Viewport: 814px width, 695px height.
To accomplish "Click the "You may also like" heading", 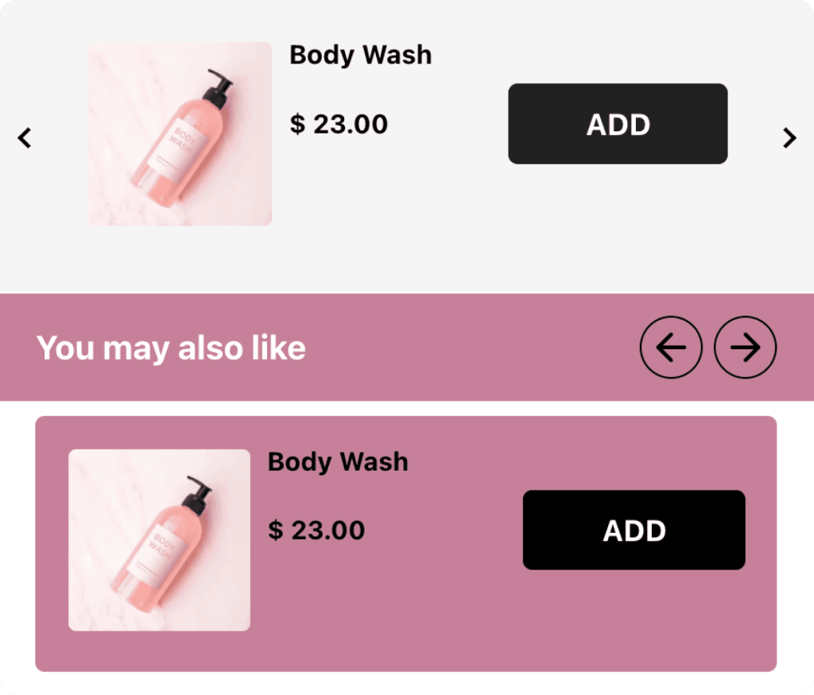I will click(171, 348).
